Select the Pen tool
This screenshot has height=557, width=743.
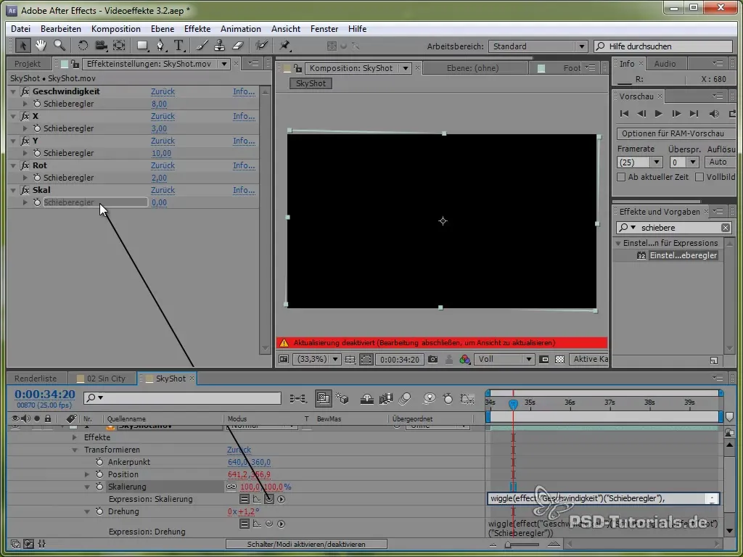tap(161, 46)
